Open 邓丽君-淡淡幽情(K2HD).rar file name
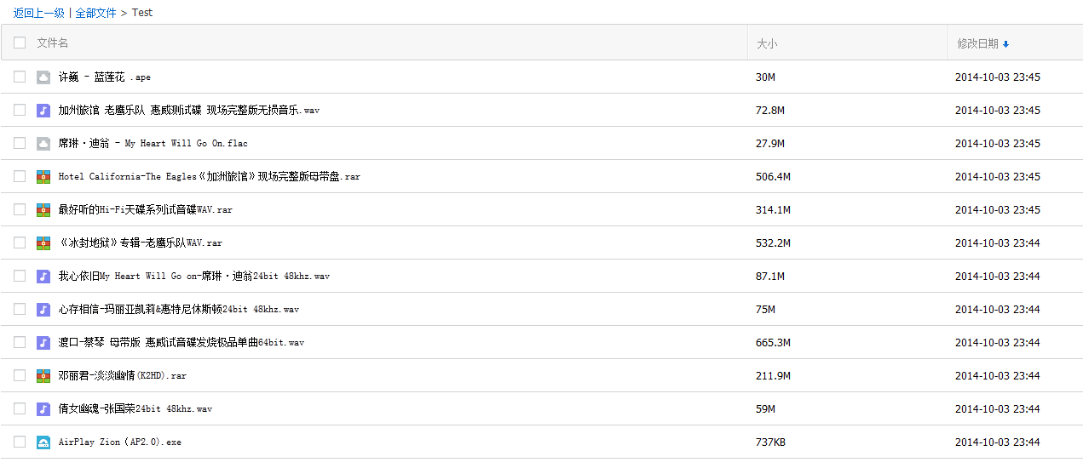Screen dimensions: 1083x468 click(x=123, y=376)
